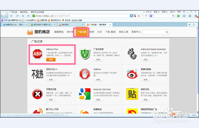Open the 12306抢票中心 bookmark
The height and width of the screenshot is (128, 199).
pyautogui.click(x=29, y=20)
